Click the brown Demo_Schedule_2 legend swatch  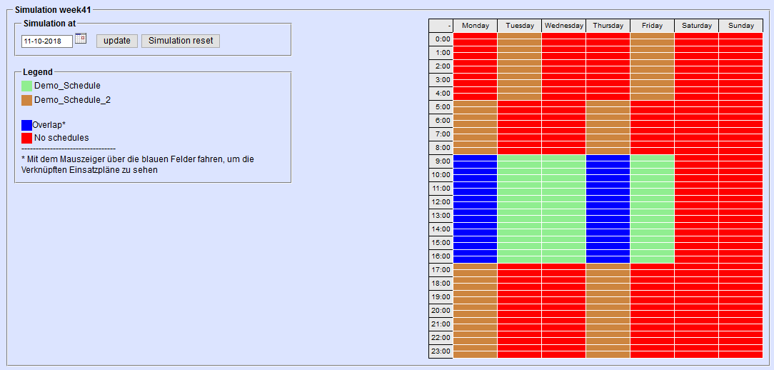click(x=27, y=101)
